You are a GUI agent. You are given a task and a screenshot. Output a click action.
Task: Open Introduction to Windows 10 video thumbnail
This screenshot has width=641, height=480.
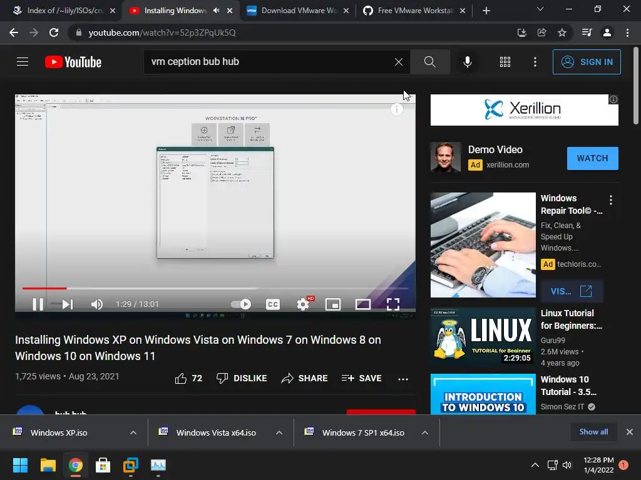point(483,394)
